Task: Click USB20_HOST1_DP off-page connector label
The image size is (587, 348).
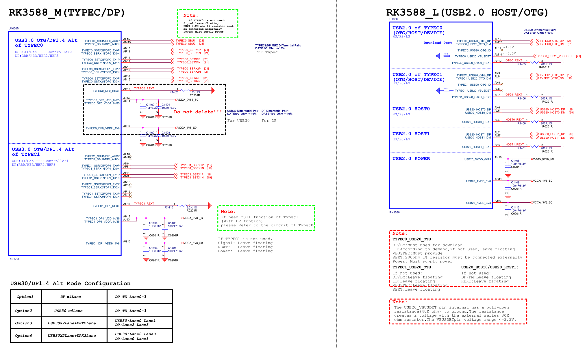Action: [552, 134]
